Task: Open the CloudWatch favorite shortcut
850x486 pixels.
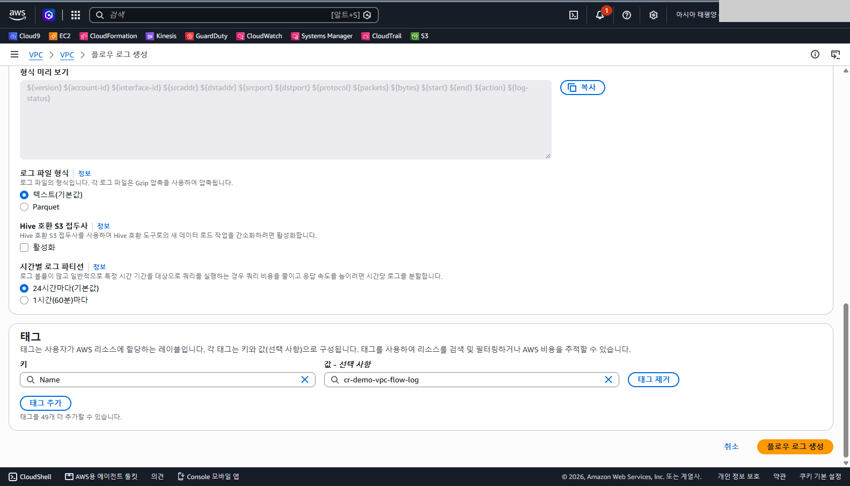Action: (259, 36)
